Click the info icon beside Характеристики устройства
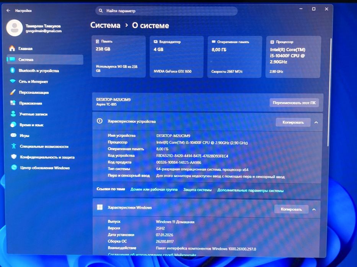The image size is (357, 267). tap(100, 121)
